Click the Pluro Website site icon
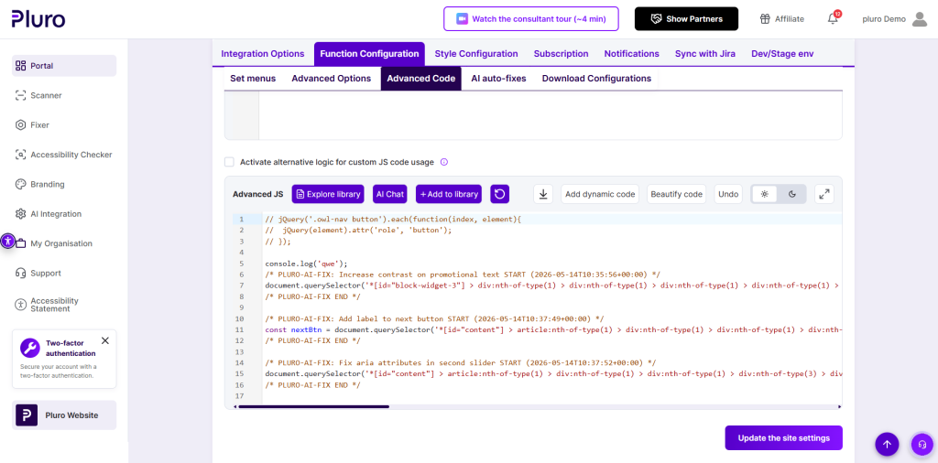This screenshot has width=938, height=463. tap(27, 415)
